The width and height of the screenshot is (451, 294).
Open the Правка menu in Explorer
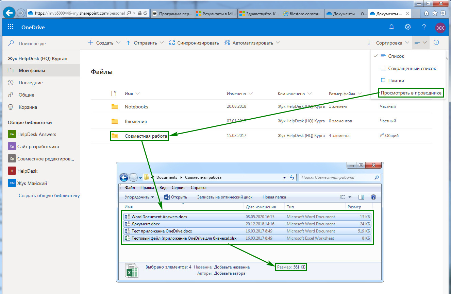[147, 188]
